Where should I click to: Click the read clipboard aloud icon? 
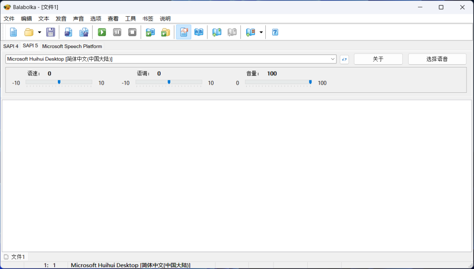click(x=150, y=32)
